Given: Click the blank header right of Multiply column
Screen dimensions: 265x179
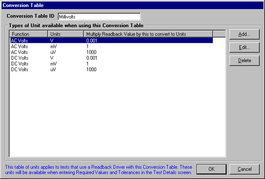Looking at the screenshot, I should click(219, 34).
